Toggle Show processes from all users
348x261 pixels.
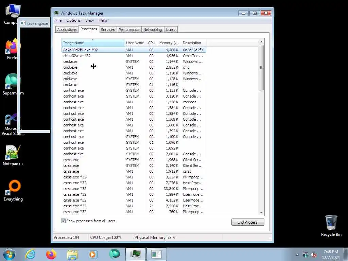pyautogui.click(x=63, y=221)
